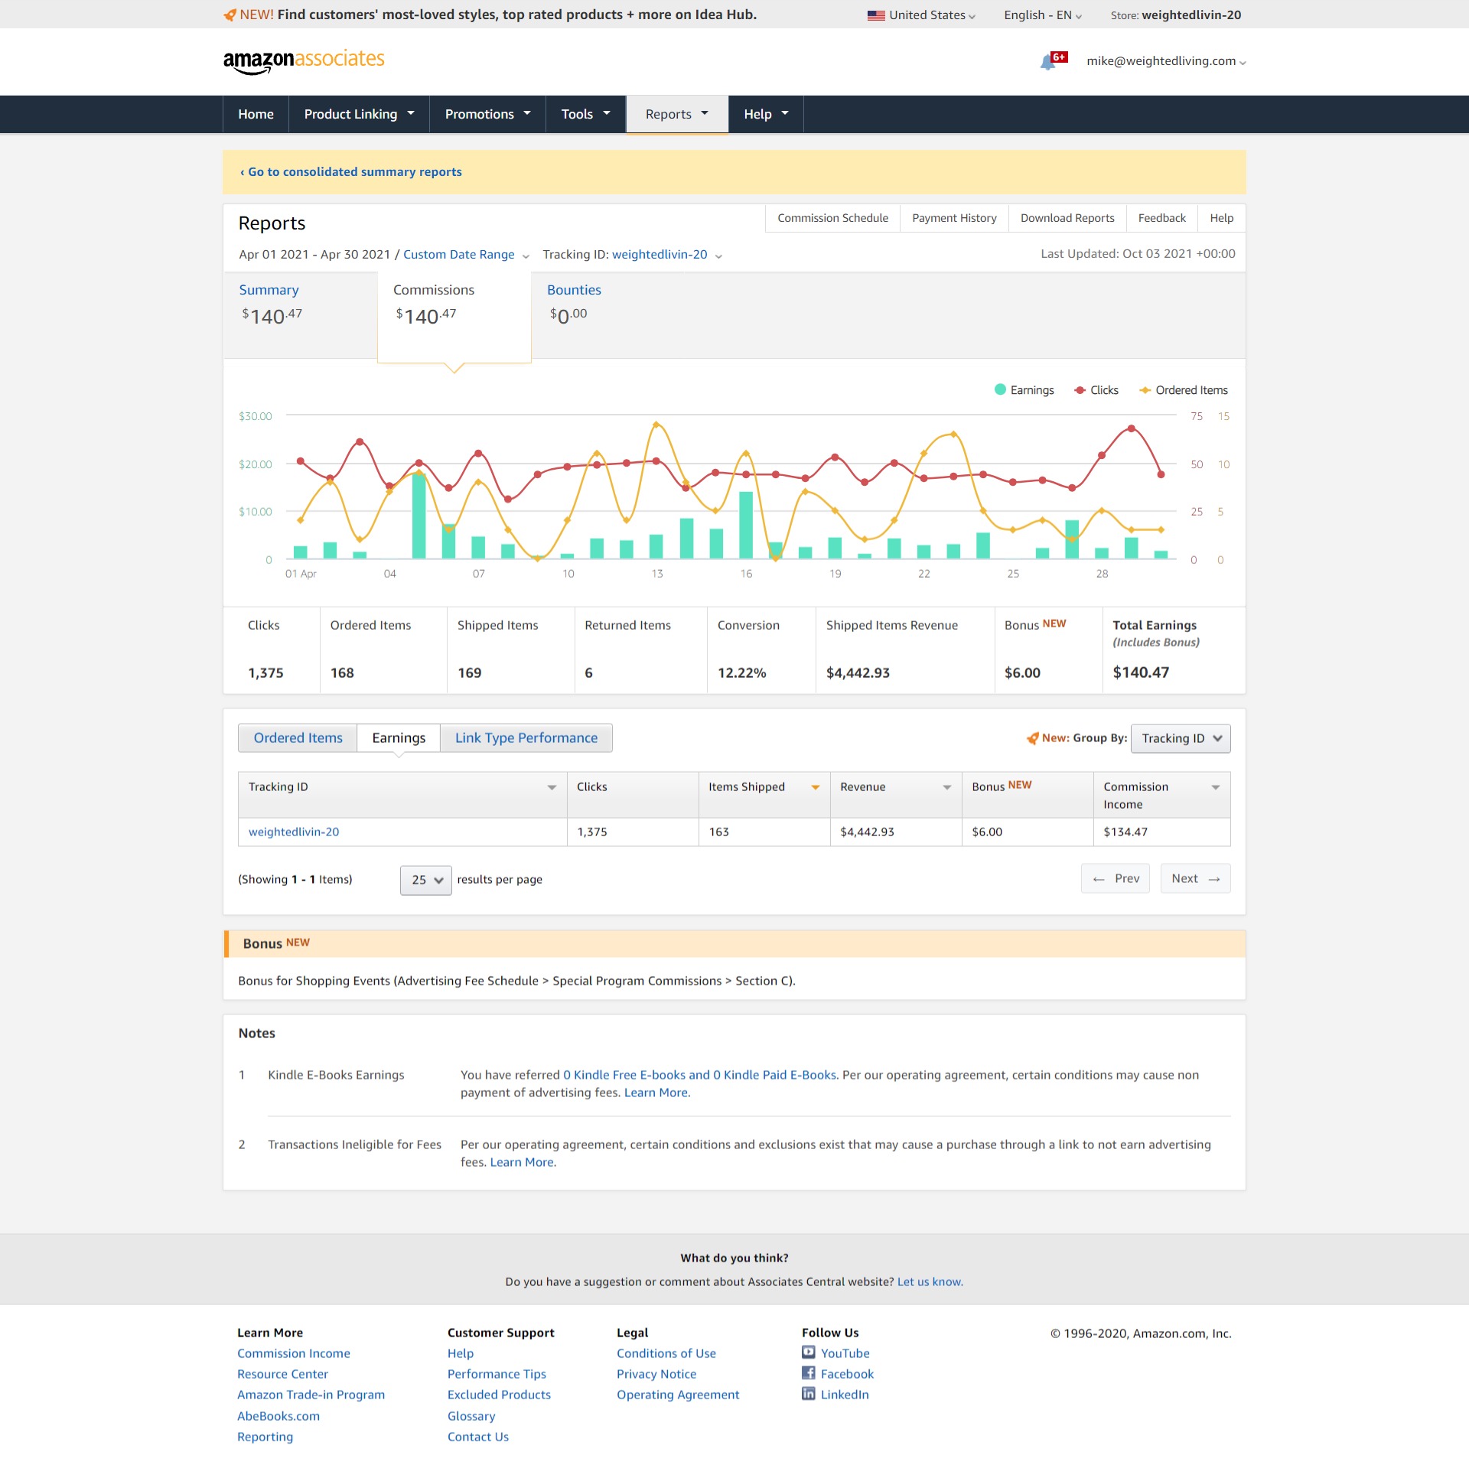Click the $134.47 Commission Income cell
The image size is (1469, 1478).
click(x=1162, y=832)
